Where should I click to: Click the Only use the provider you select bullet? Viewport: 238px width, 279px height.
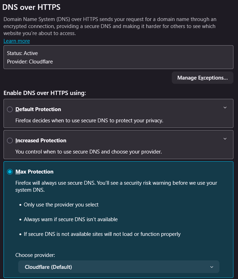(61, 205)
